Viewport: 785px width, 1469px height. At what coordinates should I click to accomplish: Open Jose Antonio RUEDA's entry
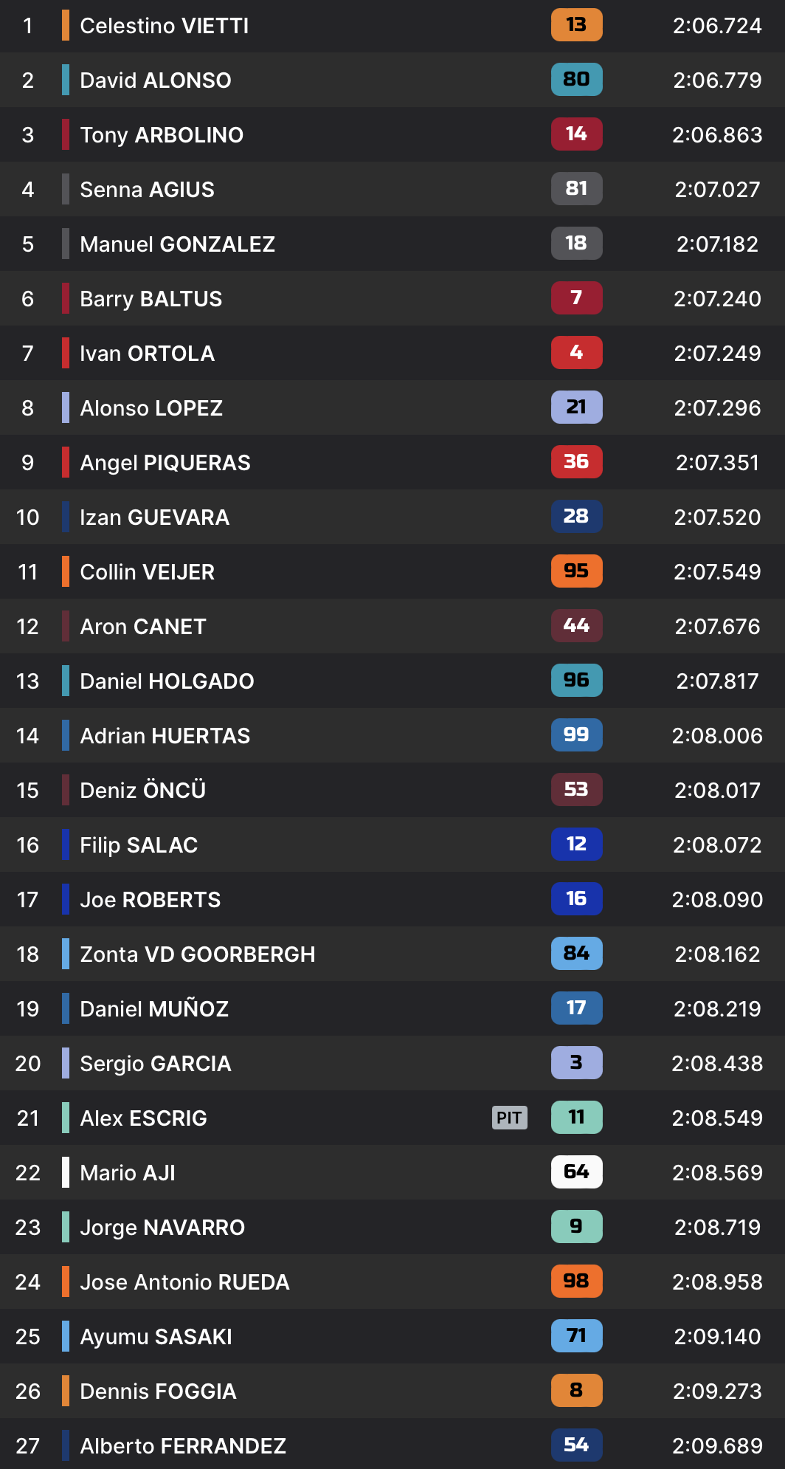point(184,1282)
